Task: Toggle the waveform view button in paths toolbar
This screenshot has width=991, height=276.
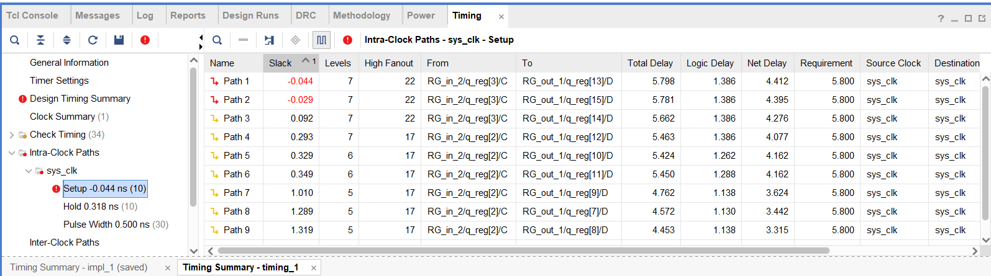Action: click(x=321, y=40)
